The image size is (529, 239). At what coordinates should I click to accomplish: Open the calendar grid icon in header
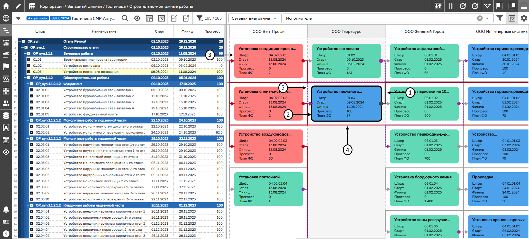point(32,6)
